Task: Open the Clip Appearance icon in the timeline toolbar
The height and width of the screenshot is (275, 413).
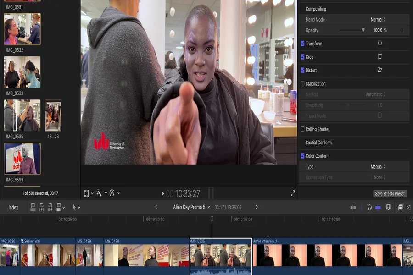Action: point(389,207)
